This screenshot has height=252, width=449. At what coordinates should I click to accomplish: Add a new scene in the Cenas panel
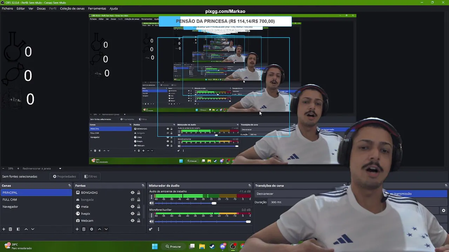[4, 229]
